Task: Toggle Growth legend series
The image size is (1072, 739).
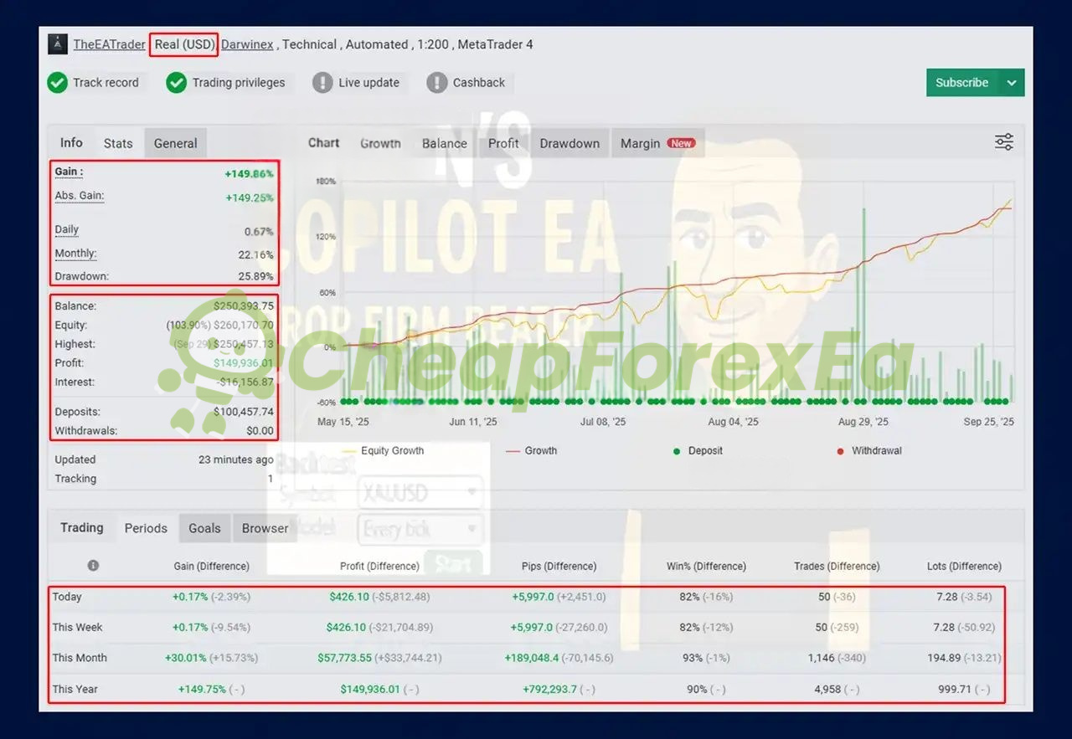Action: click(x=532, y=450)
